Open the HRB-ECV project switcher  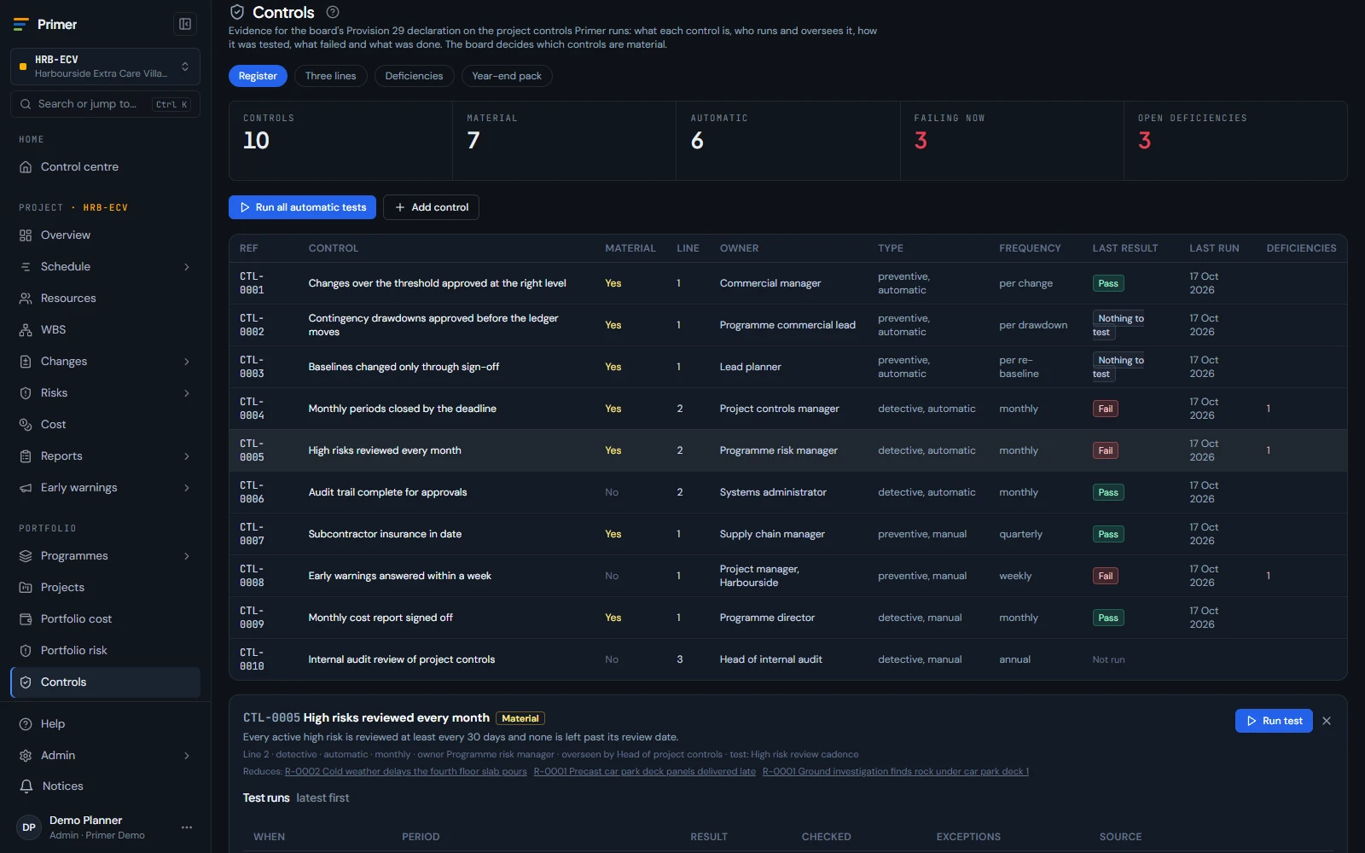point(105,67)
